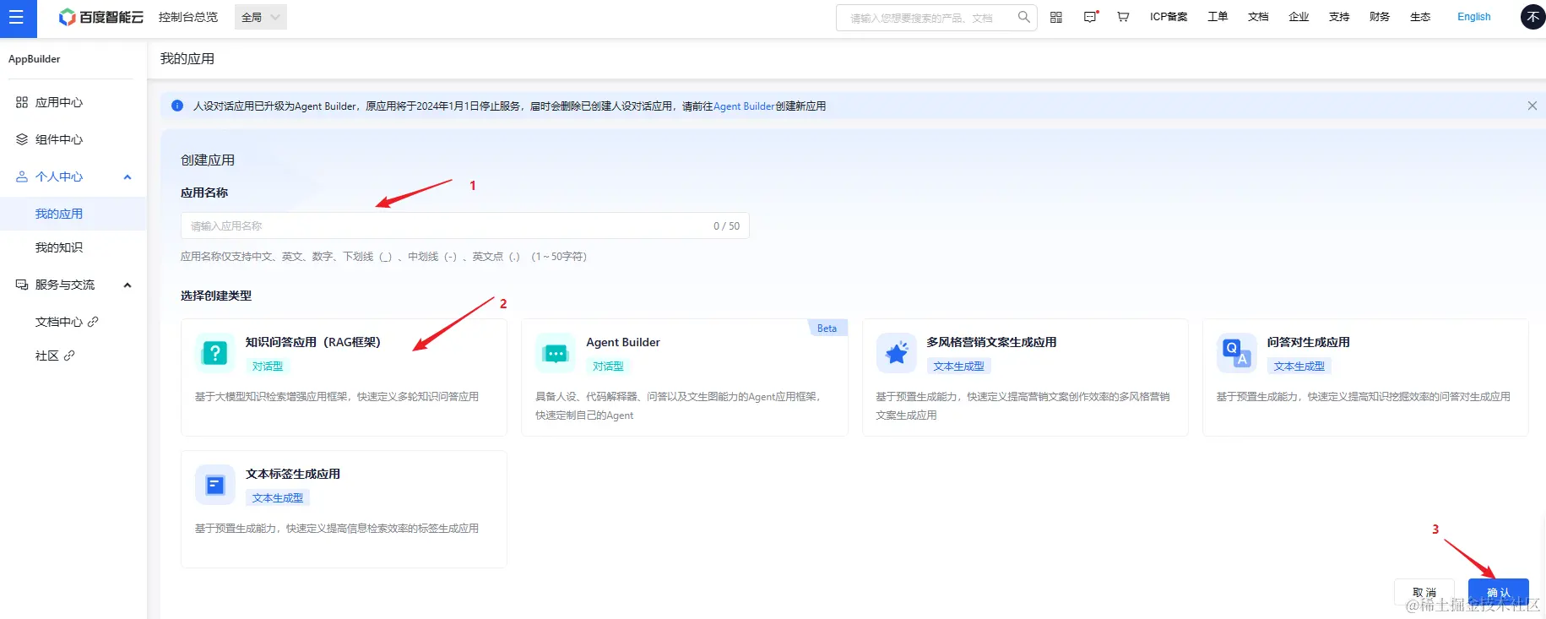Open the 文档 header menu

pyautogui.click(x=1258, y=17)
